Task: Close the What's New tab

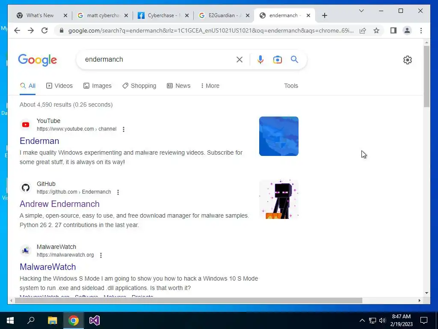Action: tap(65, 15)
